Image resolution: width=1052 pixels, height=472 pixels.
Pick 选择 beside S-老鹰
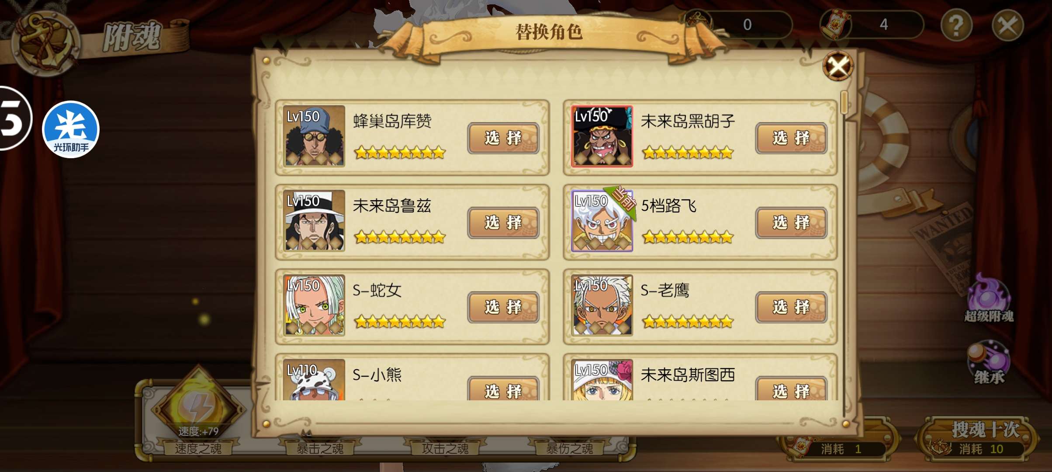click(x=791, y=307)
